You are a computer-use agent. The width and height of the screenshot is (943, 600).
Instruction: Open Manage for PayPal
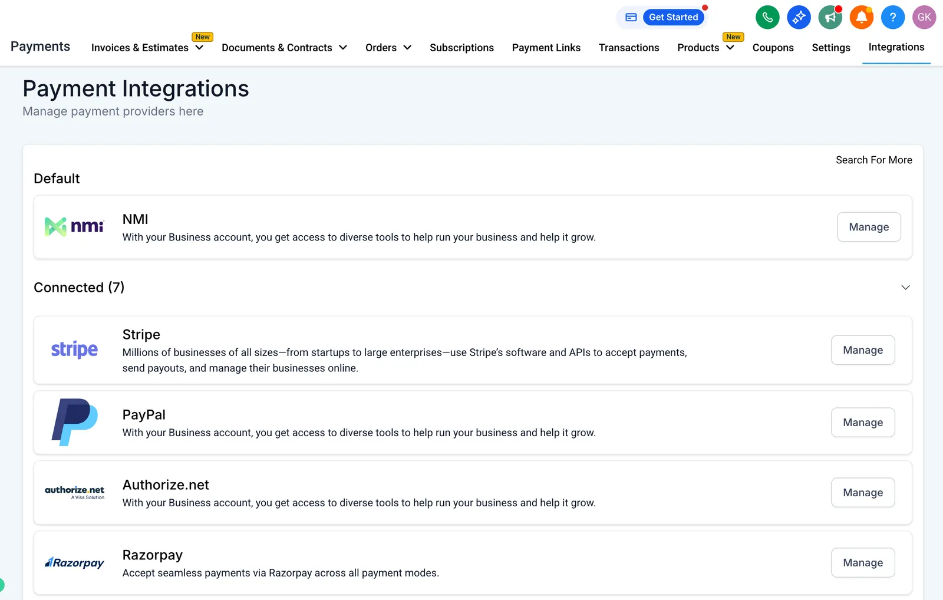coord(863,423)
